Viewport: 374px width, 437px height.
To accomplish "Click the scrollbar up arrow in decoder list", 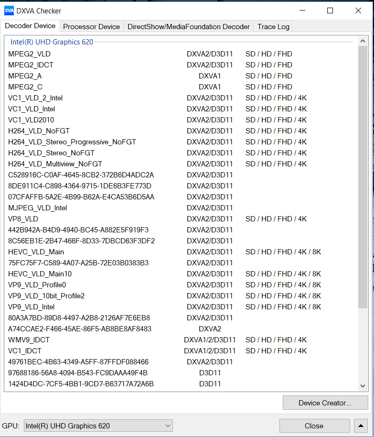I will pyautogui.click(x=363, y=41).
